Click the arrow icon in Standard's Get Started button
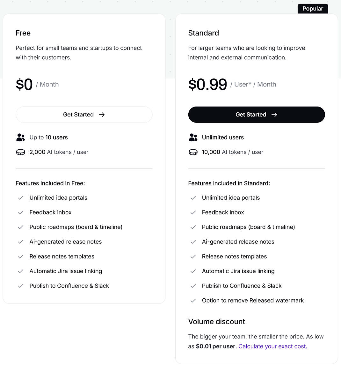This screenshot has width=341, height=365. pos(274,115)
